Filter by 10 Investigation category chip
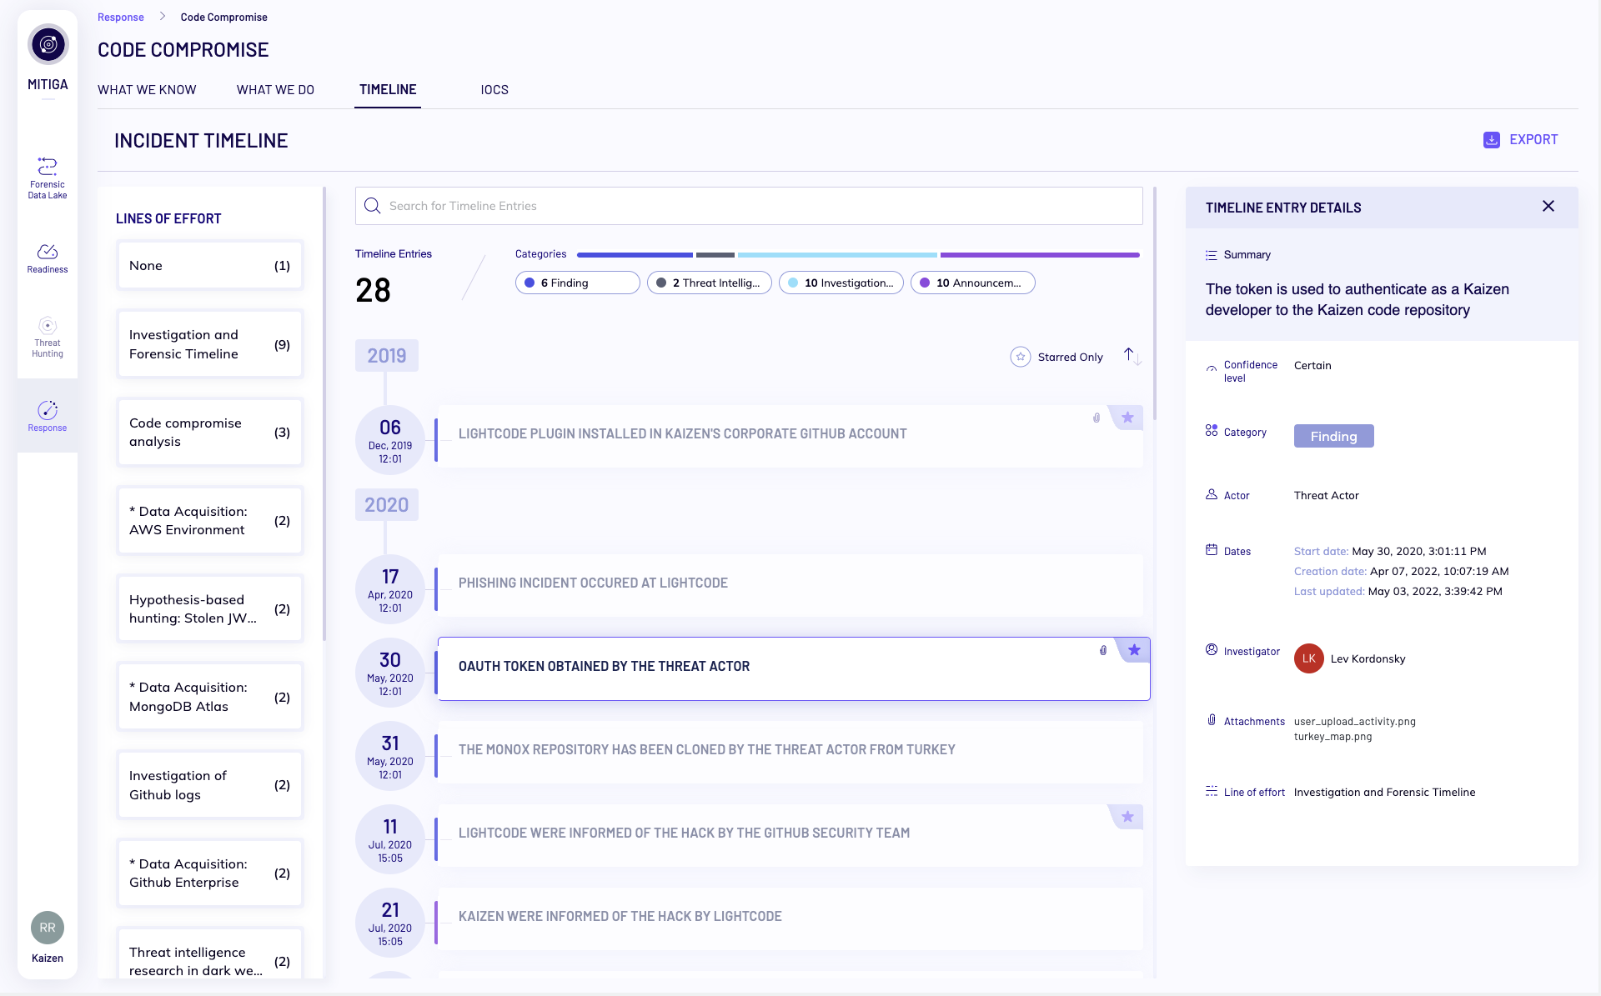Viewport: 1601px width, 996px height. click(x=841, y=283)
